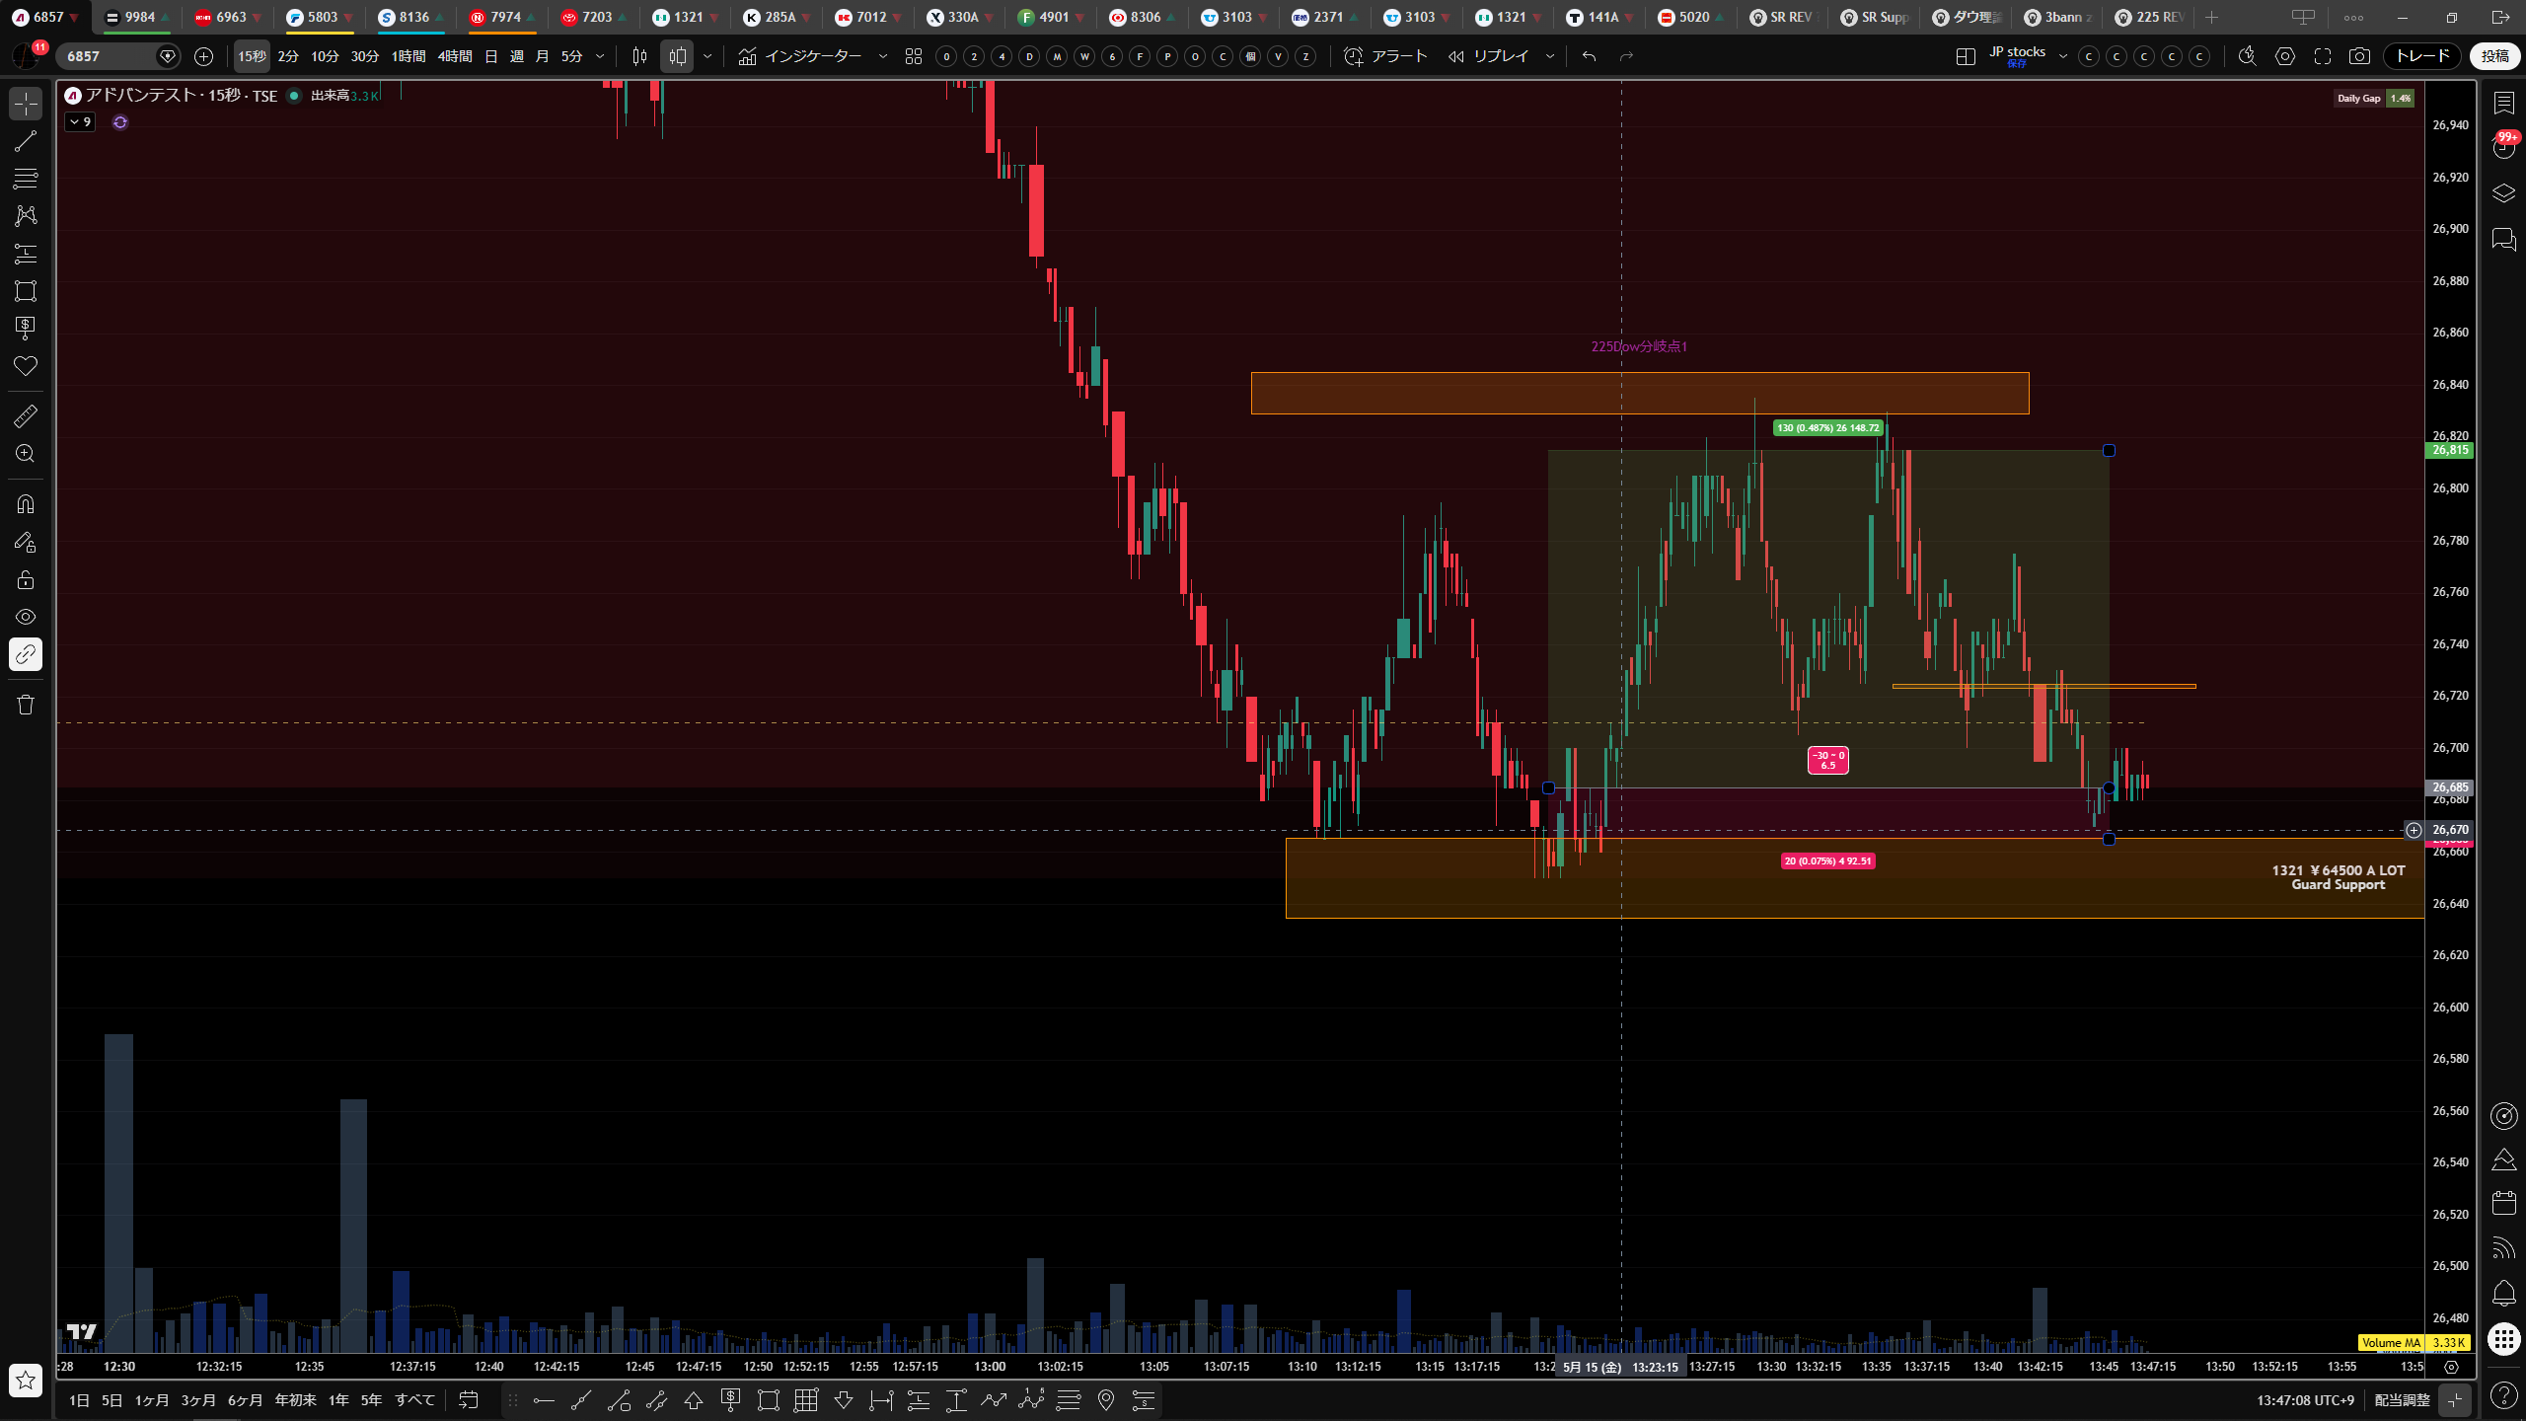Open the Fibonacci retracement tools
The image size is (2526, 1421).
26,179
